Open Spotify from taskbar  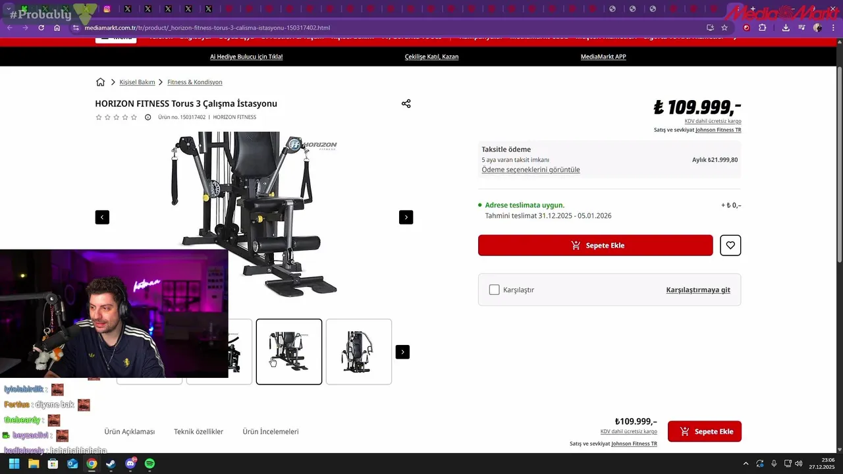coord(150,464)
